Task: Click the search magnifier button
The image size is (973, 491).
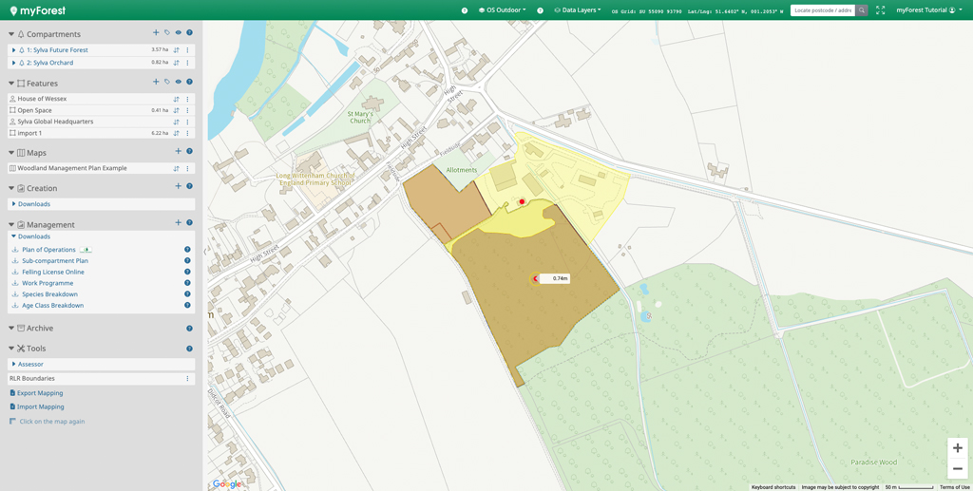Action: 862,10
